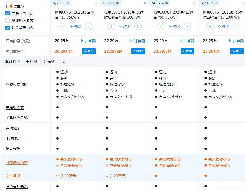Close the 四驱智驾版 75kWh comparison column

(x=194, y=3)
